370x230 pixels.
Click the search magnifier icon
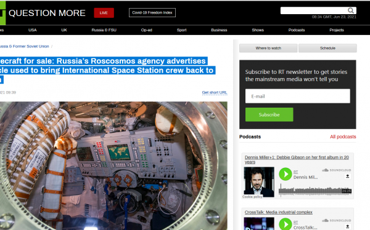coord(351,10)
